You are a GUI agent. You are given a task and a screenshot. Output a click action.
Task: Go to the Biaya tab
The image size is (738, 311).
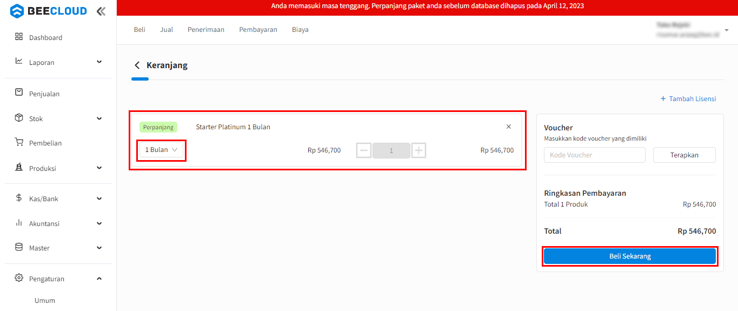300,30
